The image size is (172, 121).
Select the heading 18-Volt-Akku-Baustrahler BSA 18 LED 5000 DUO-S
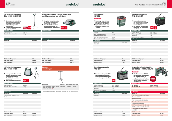[13, 15]
